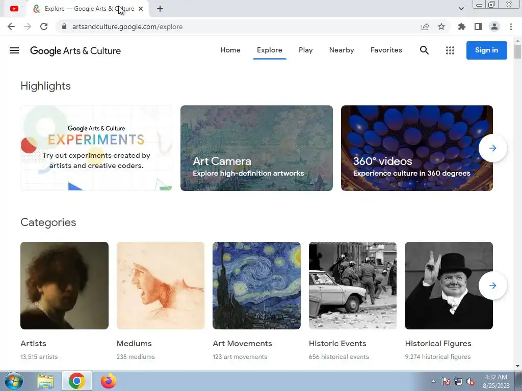Click the browser forward arrow

(x=28, y=26)
